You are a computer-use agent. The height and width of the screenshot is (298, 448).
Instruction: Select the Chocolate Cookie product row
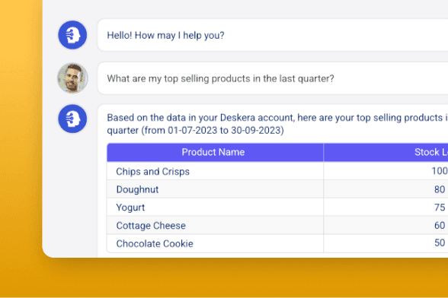click(277, 243)
